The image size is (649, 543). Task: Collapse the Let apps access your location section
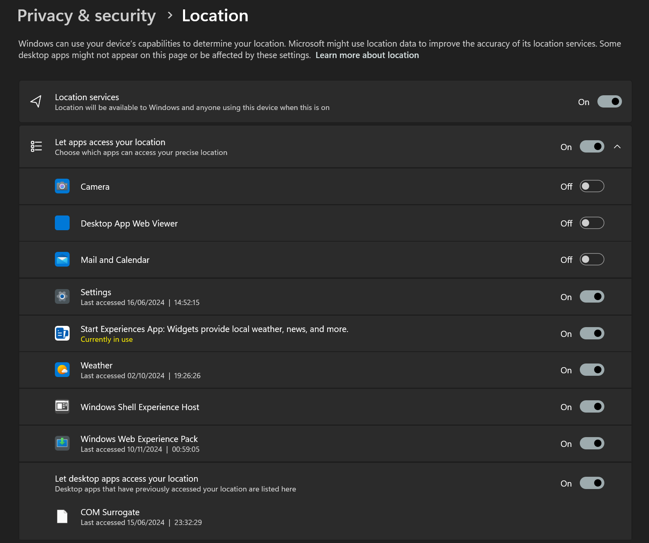tap(617, 147)
